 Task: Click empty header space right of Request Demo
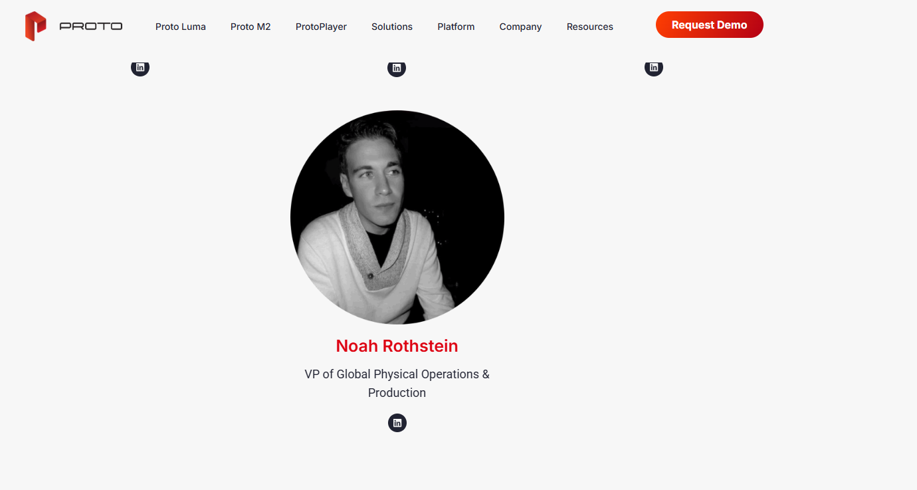837,25
